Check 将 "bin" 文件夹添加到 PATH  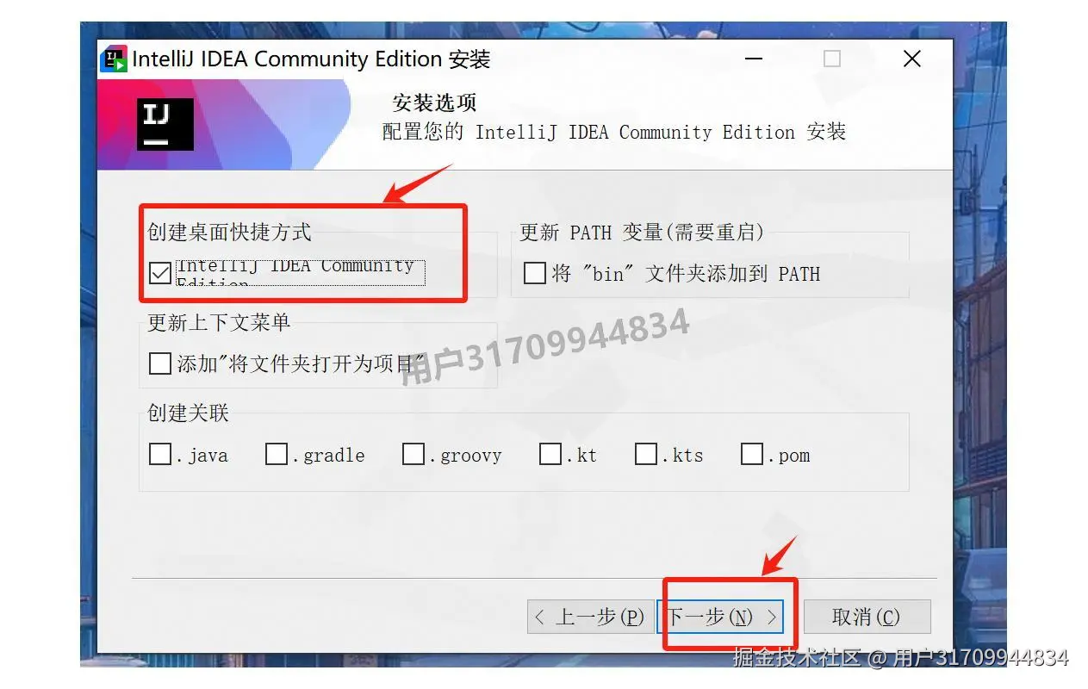(534, 273)
